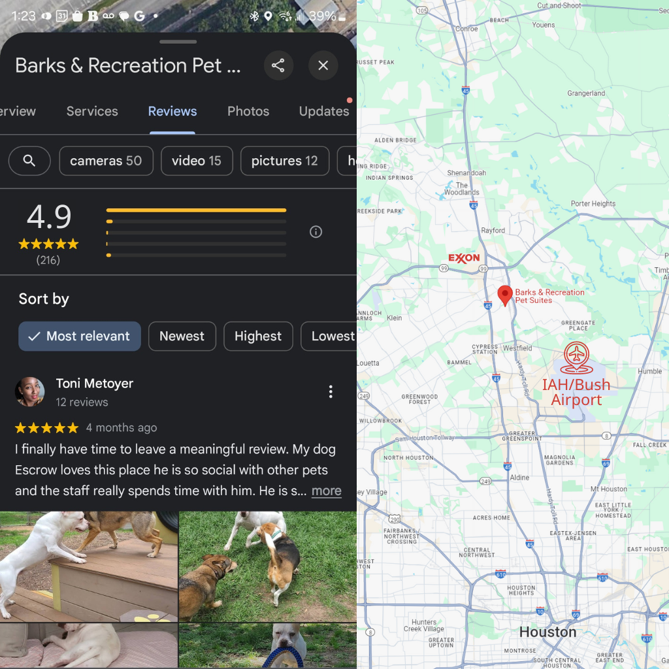
Task: Select the Most relevant sort option
Action: coord(80,336)
